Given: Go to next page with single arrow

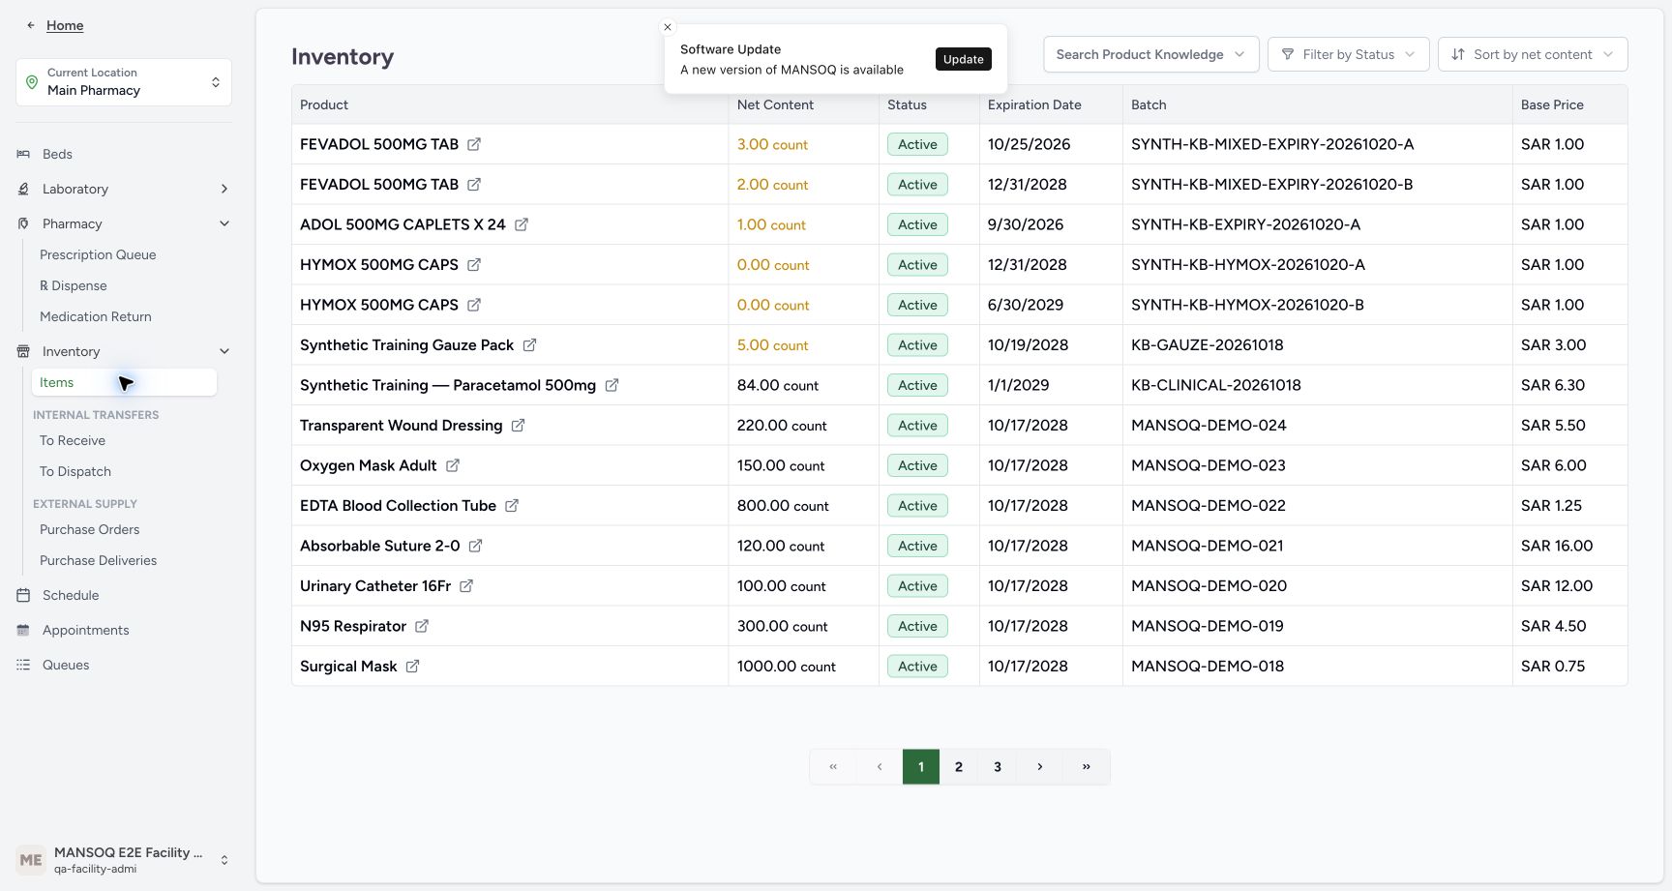Looking at the screenshot, I should click(1040, 766).
